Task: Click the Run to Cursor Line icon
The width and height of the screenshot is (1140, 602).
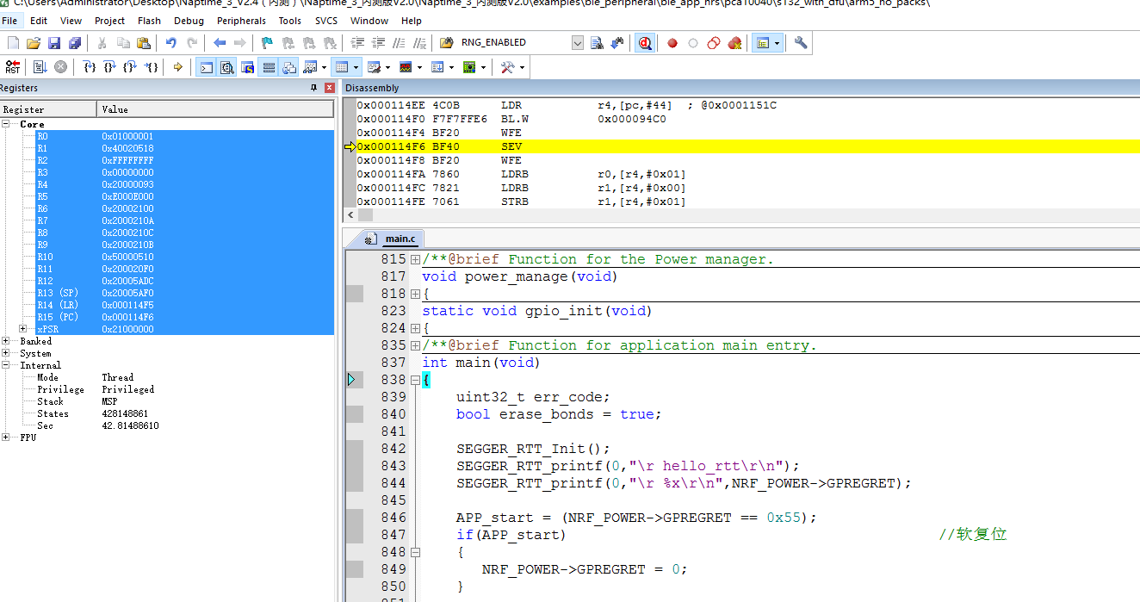Action: pyautogui.click(x=151, y=66)
